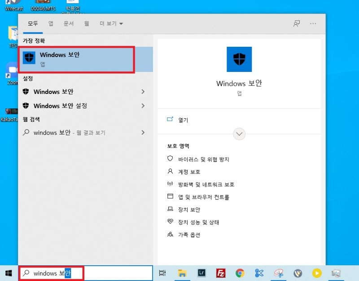Open 가족 옵션
This screenshot has height=281, width=359.
pos(189,235)
